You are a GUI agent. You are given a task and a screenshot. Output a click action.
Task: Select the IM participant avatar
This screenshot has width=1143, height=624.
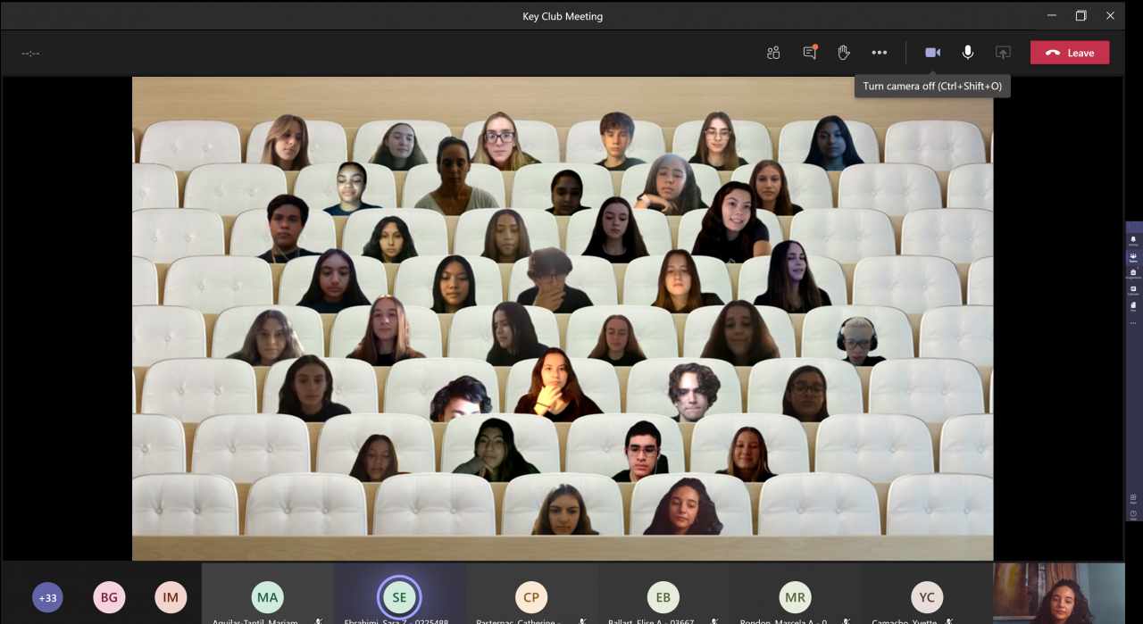click(171, 597)
